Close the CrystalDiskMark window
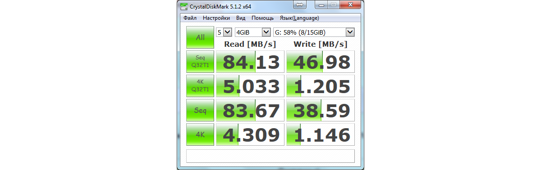The height and width of the screenshot is (170, 541). [350, 5]
